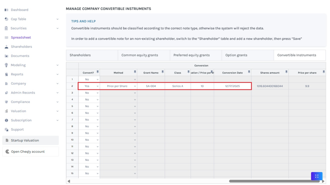This screenshot has width=330, height=185.
Task: Select the SA-004 grant name cell
Action: [x=151, y=86]
